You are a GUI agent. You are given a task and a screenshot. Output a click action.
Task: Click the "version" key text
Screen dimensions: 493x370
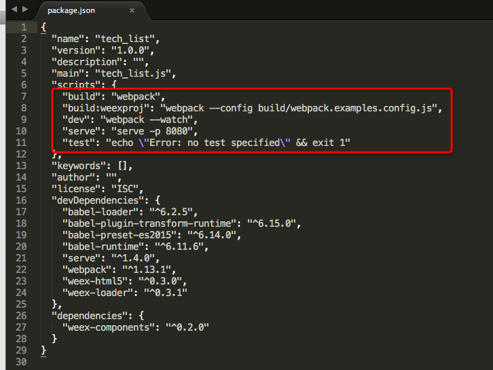76,51
